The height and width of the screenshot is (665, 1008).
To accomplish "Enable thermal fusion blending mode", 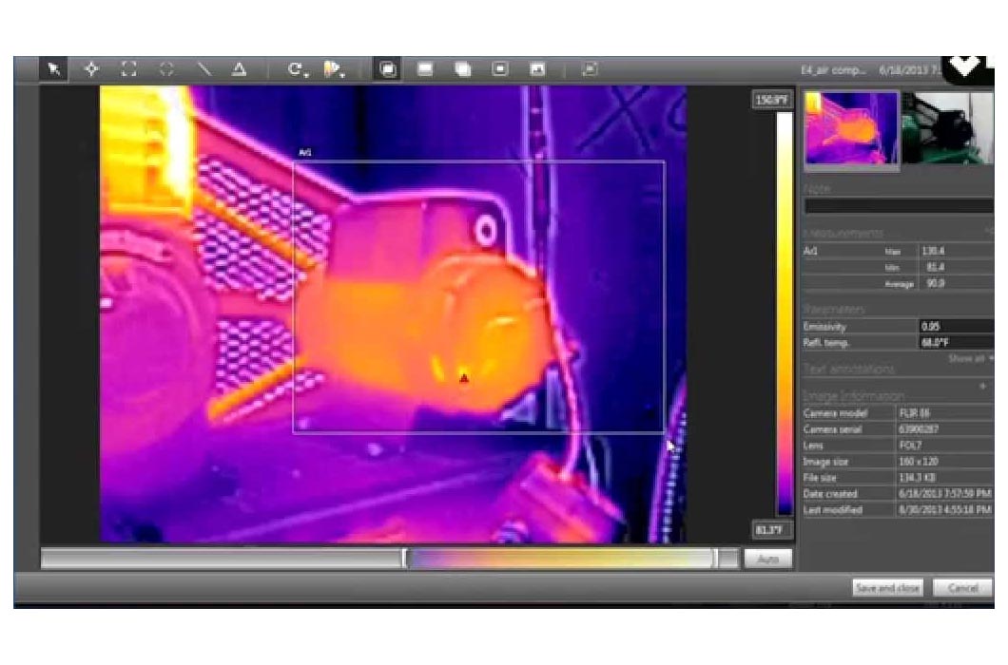I will tap(462, 69).
